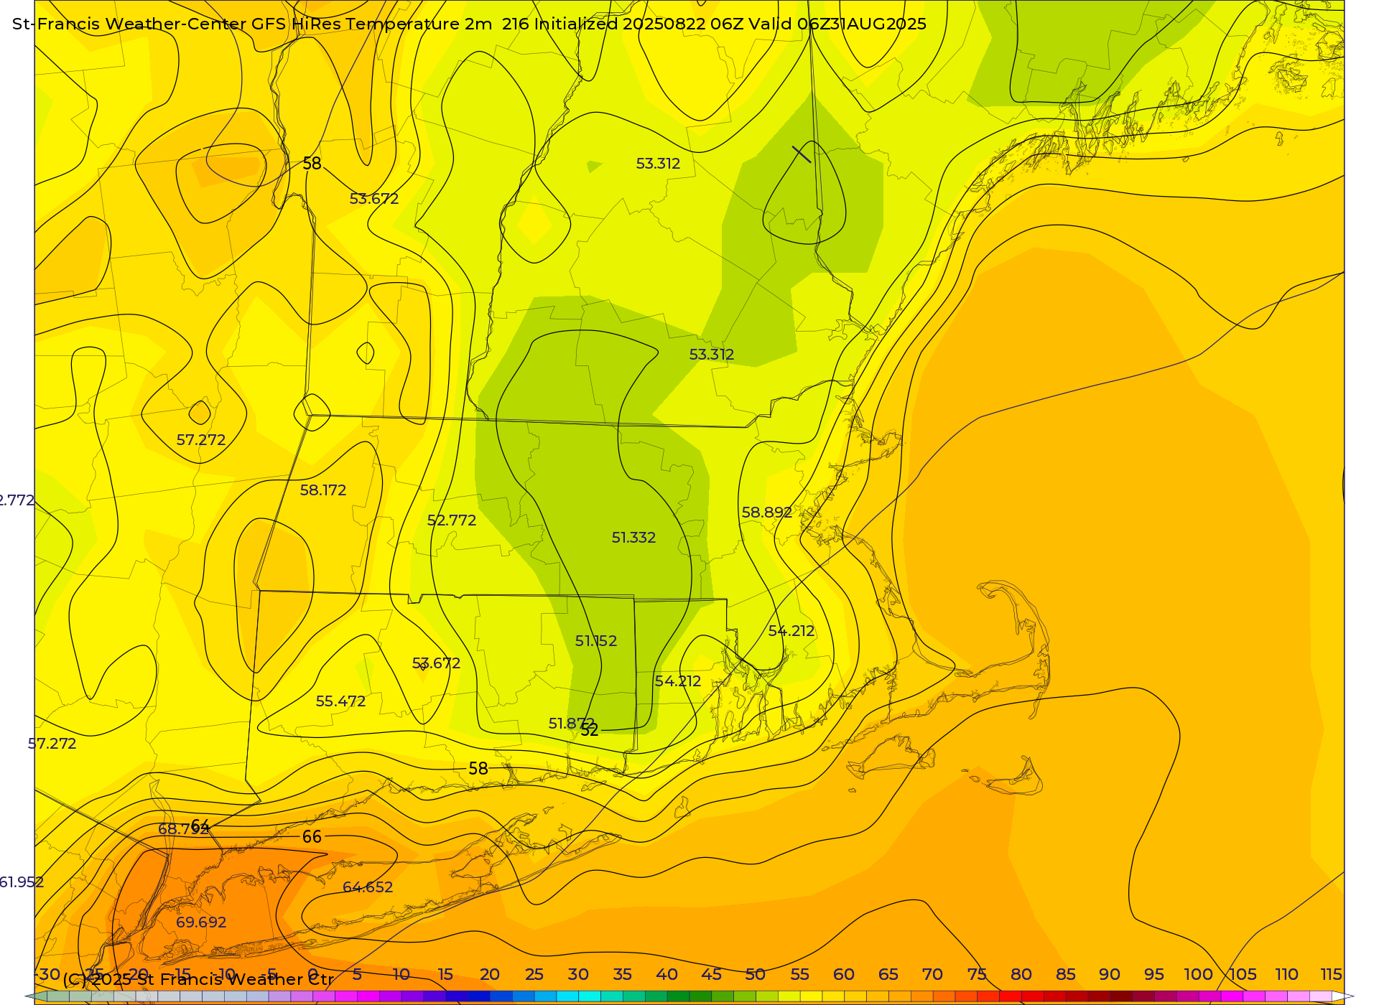Click the 51.332 temperature value
This screenshot has width=1379, height=1005.
(x=633, y=538)
